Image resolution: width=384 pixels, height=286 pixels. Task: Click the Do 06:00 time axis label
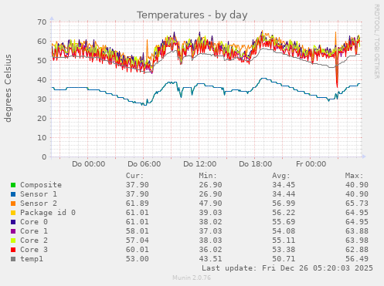point(144,164)
